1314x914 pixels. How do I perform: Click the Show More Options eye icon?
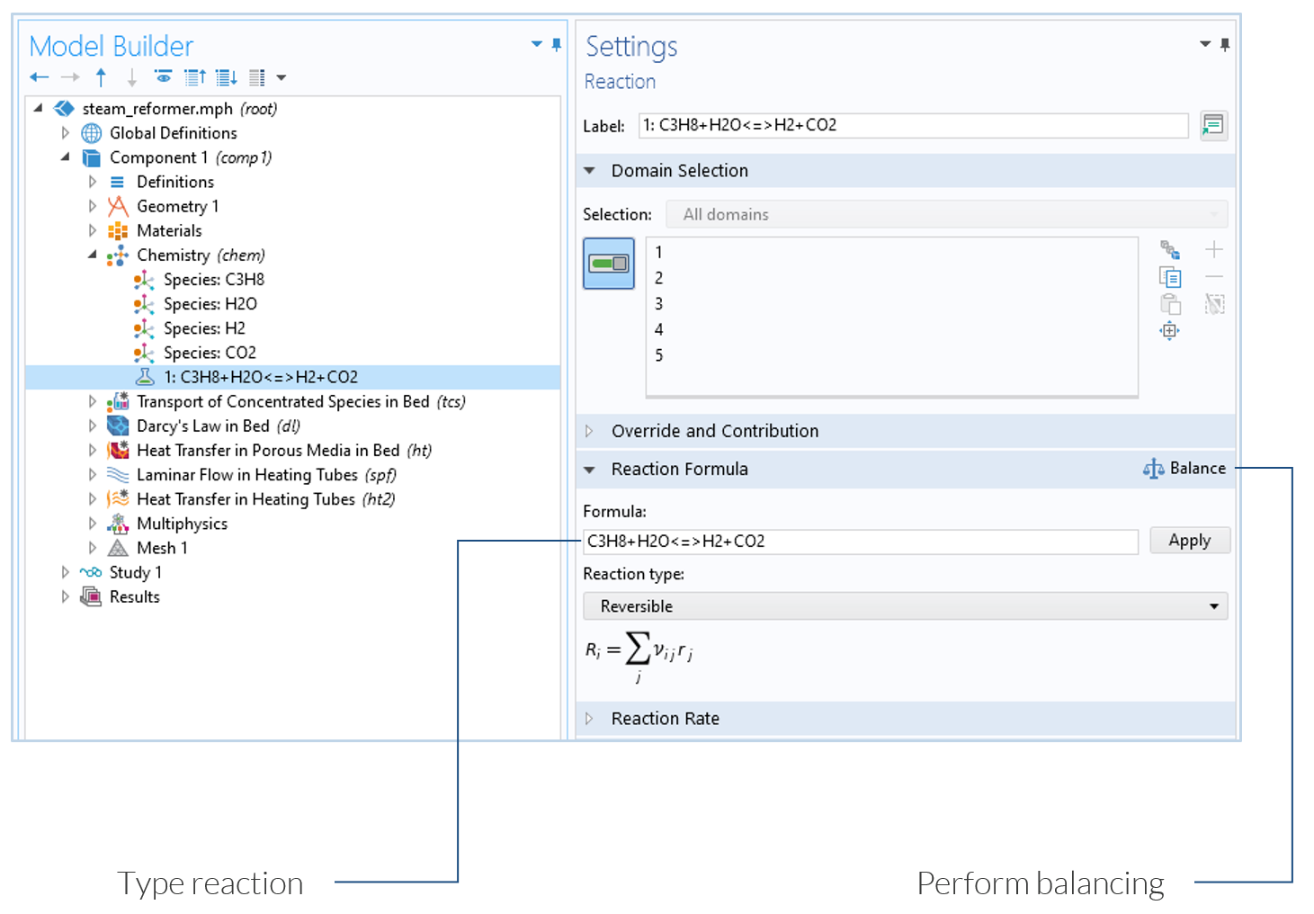coord(163,77)
